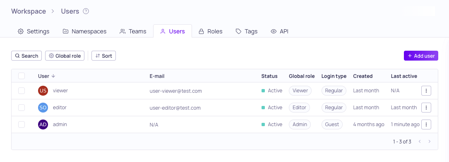Click the N/A email of admin

(x=154, y=124)
